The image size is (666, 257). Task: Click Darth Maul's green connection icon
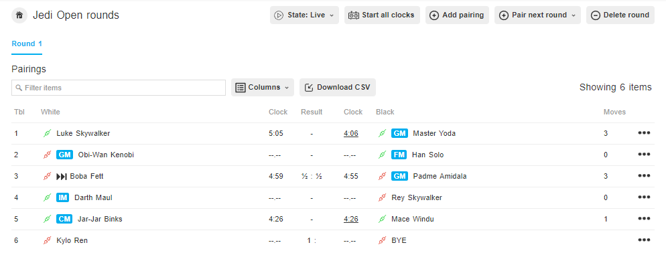pyautogui.click(x=47, y=197)
